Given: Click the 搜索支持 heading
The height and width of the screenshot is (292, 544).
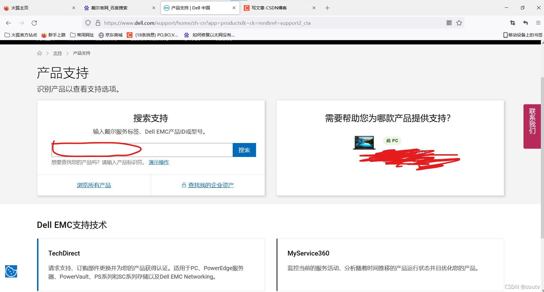Looking at the screenshot, I should [x=151, y=118].
